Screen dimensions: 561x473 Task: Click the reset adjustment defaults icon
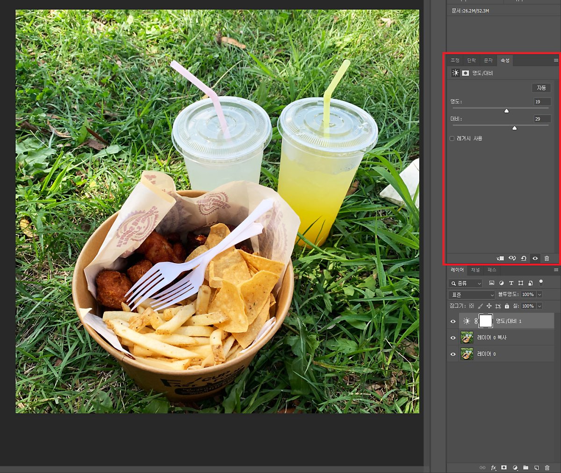(524, 258)
